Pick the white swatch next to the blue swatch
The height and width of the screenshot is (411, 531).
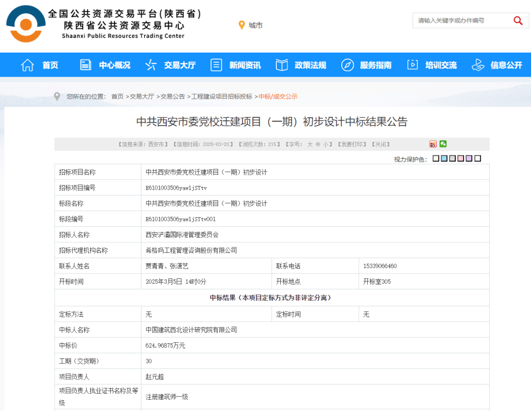pyautogui.click(x=436, y=158)
